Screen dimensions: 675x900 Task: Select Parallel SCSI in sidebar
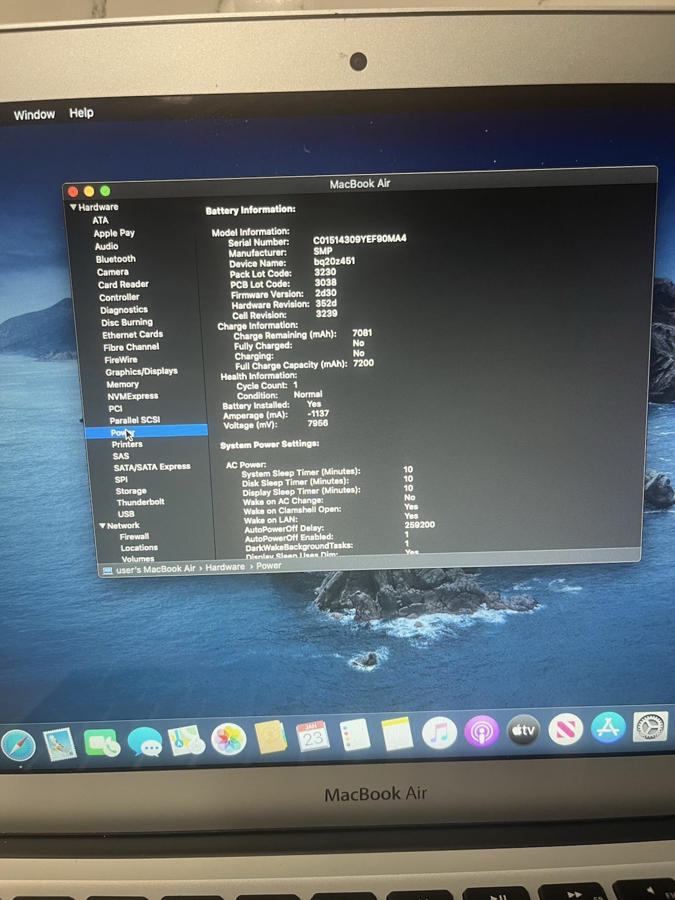tap(135, 420)
